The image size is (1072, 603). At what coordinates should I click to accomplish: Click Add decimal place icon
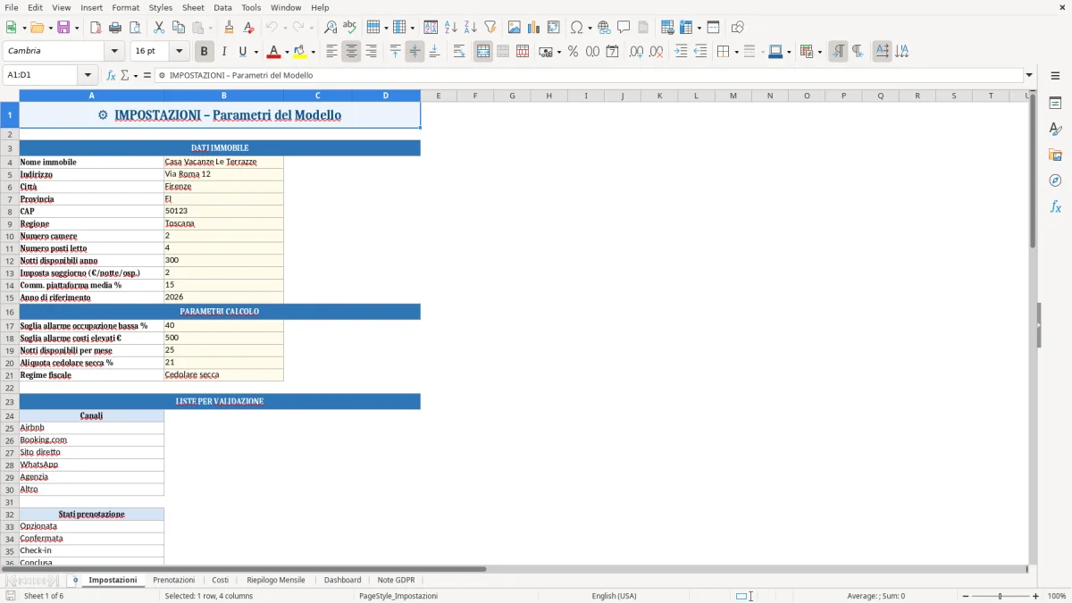[636, 52]
